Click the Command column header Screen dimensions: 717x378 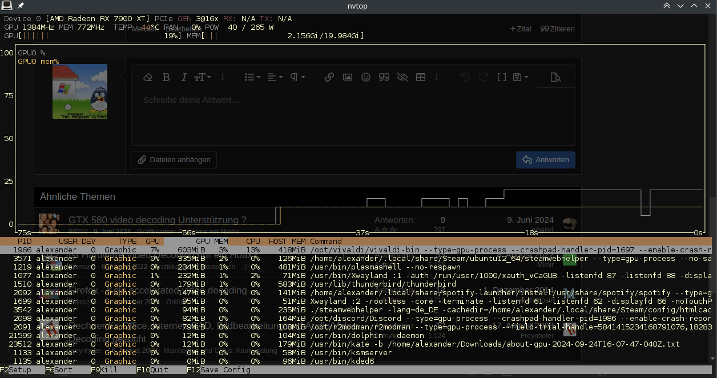326,242
